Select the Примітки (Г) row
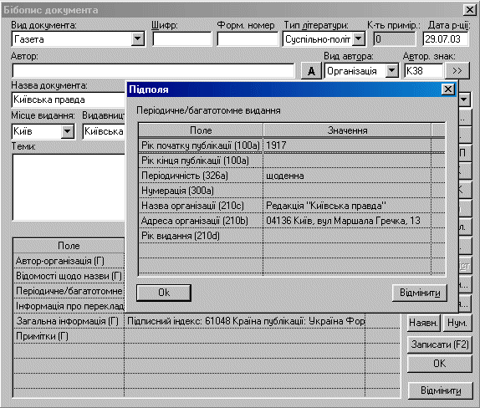Image resolution: width=480 pixels, height=408 pixels. (x=207, y=336)
